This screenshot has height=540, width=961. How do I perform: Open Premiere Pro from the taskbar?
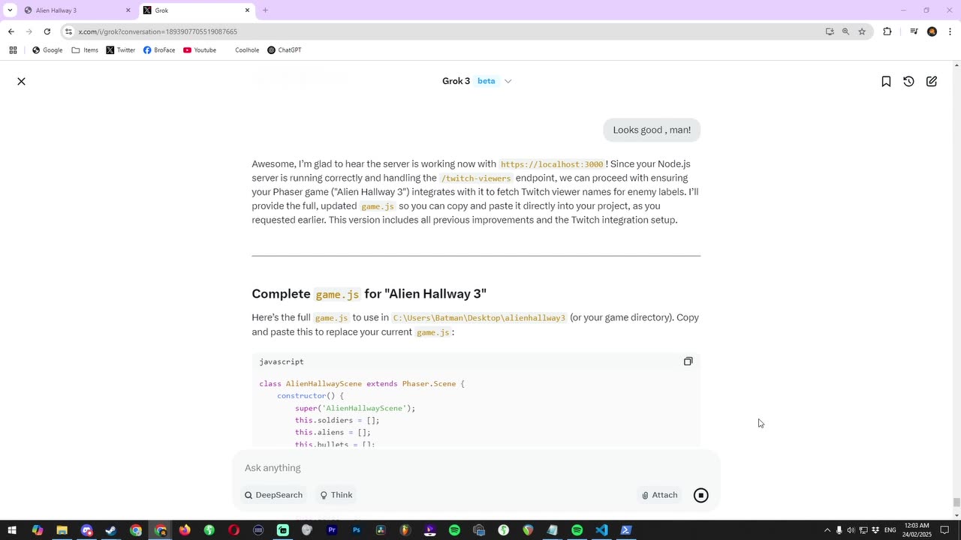tap(332, 530)
